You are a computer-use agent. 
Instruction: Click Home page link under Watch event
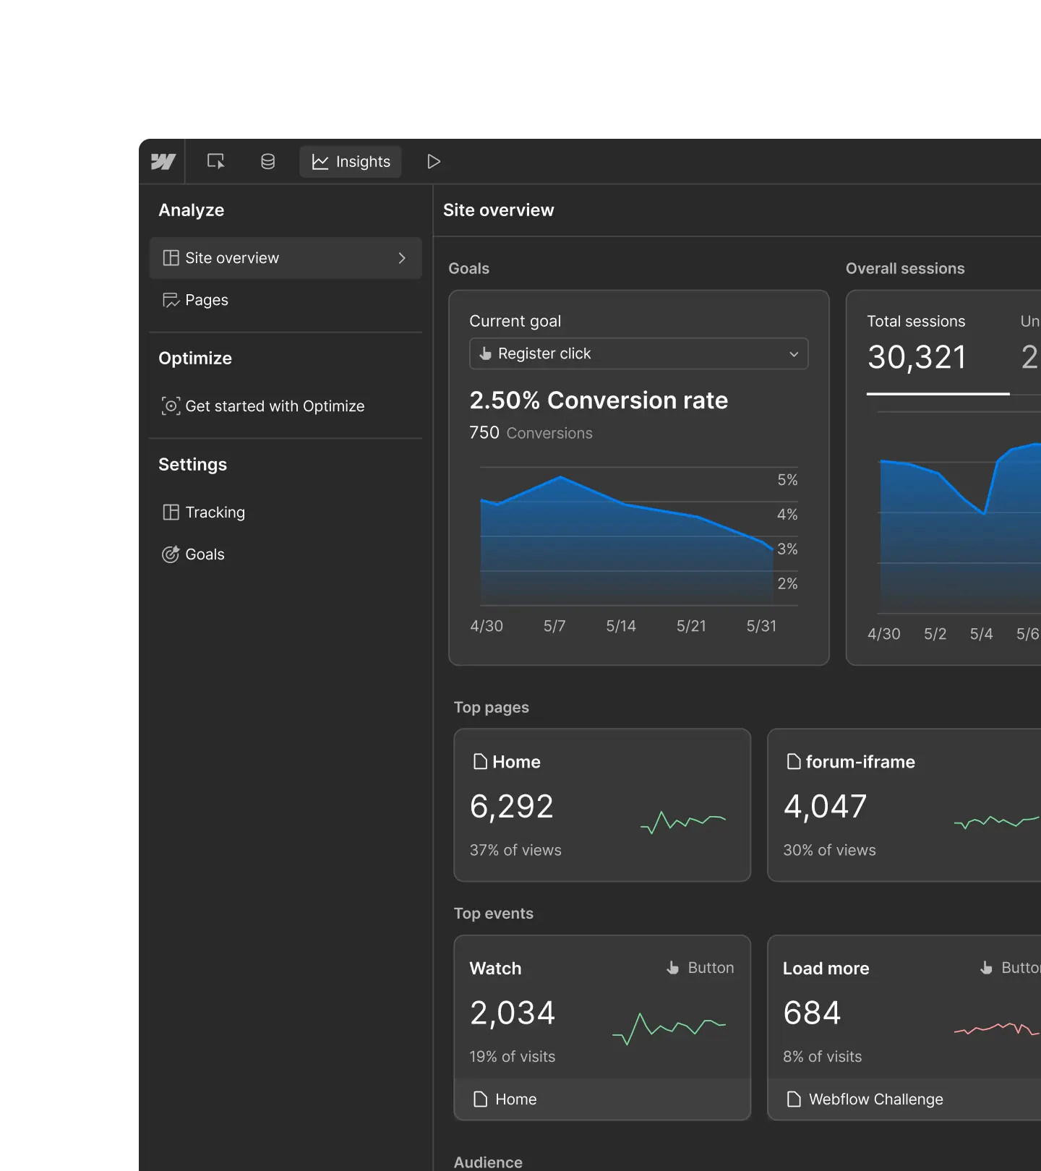pos(515,1099)
